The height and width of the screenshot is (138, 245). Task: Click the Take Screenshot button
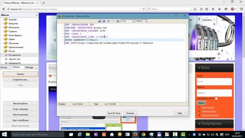(x=20, y=115)
